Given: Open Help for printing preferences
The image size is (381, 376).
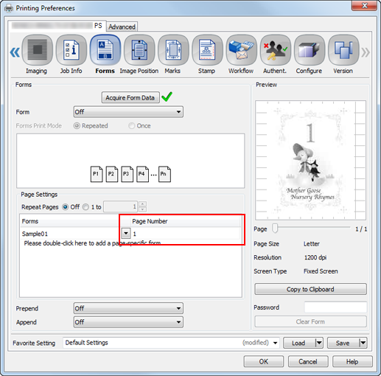Looking at the screenshot, I should (x=352, y=361).
